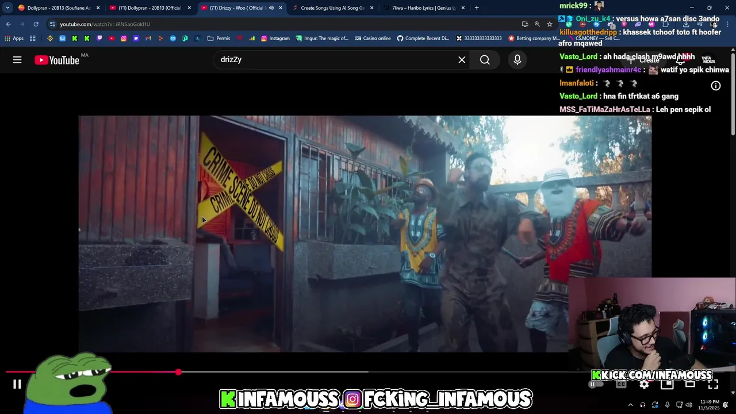Enter fullscreen video mode
Screen dimensions: 736x414
[713, 385]
